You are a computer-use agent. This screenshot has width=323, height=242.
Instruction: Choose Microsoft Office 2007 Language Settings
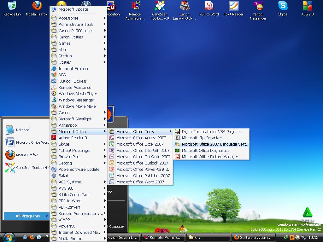tap(212, 144)
